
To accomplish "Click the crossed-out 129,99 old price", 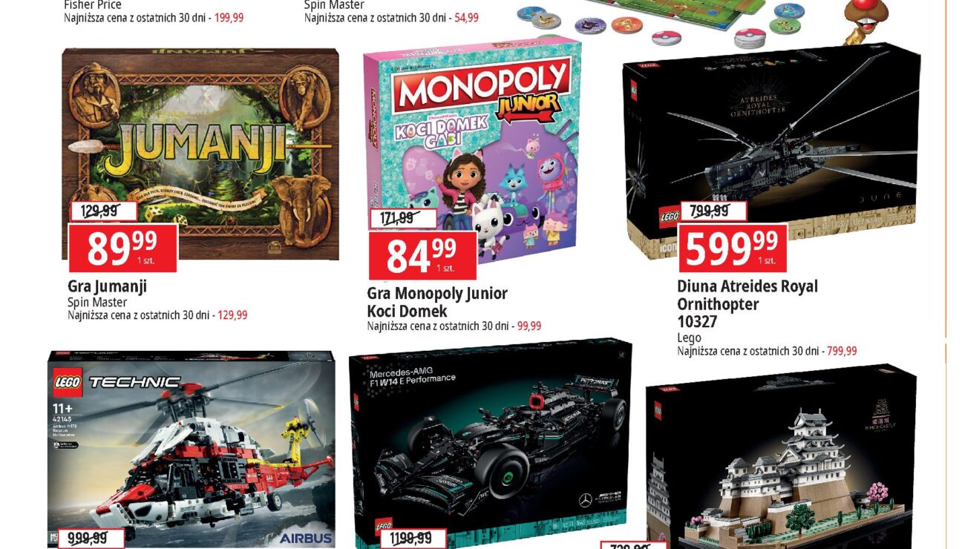I will click(103, 211).
